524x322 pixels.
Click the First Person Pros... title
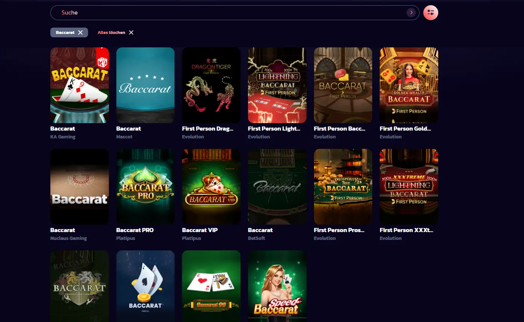pos(339,230)
